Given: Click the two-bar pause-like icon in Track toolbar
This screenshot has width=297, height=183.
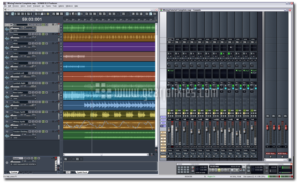Looking at the screenshot, I should 58,14.
